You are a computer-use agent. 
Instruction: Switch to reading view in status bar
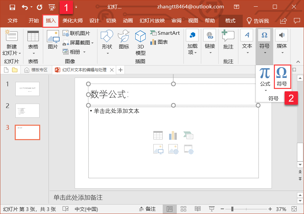coord(198,209)
